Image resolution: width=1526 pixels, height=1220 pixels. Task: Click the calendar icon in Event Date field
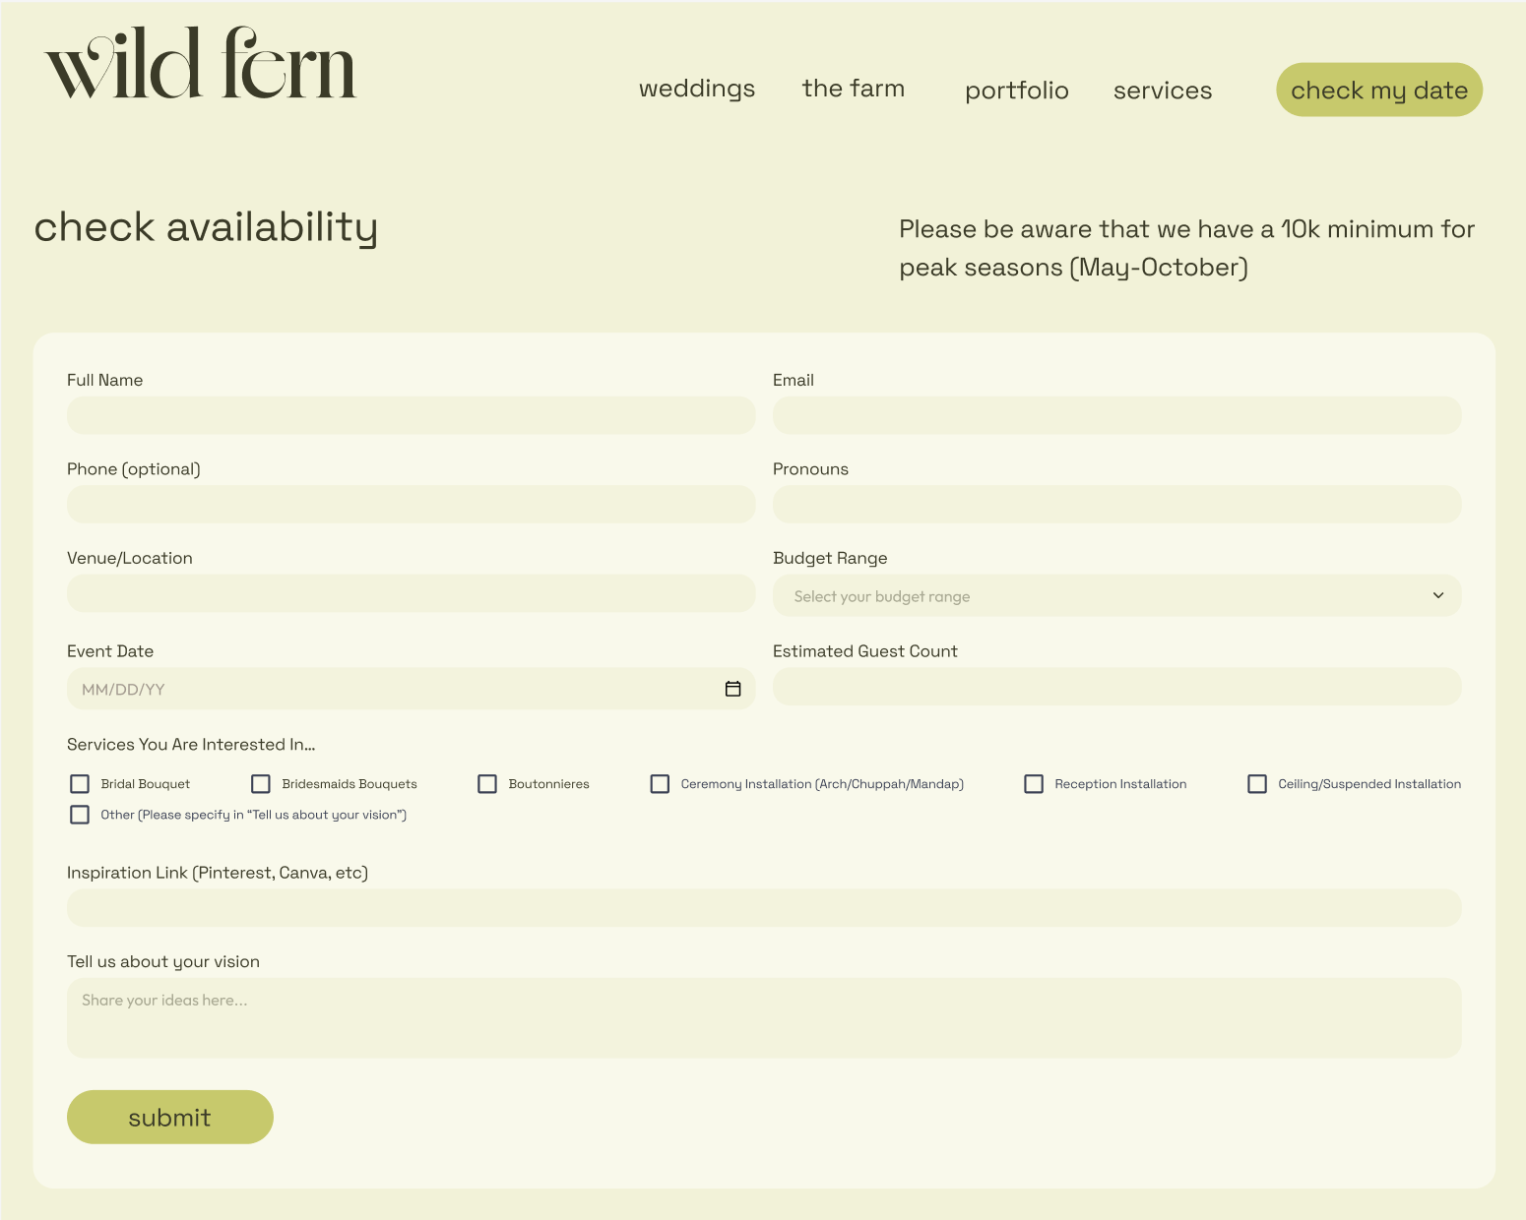tap(732, 689)
